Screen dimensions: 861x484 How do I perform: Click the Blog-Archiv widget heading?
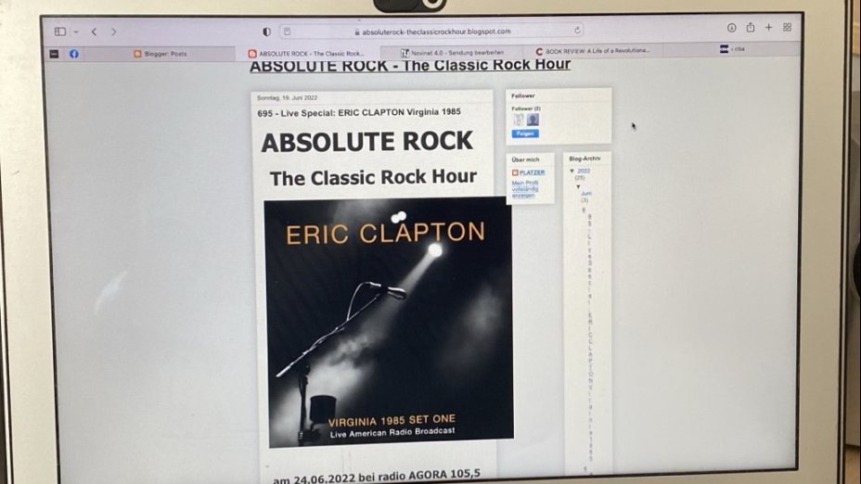(x=585, y=159)
